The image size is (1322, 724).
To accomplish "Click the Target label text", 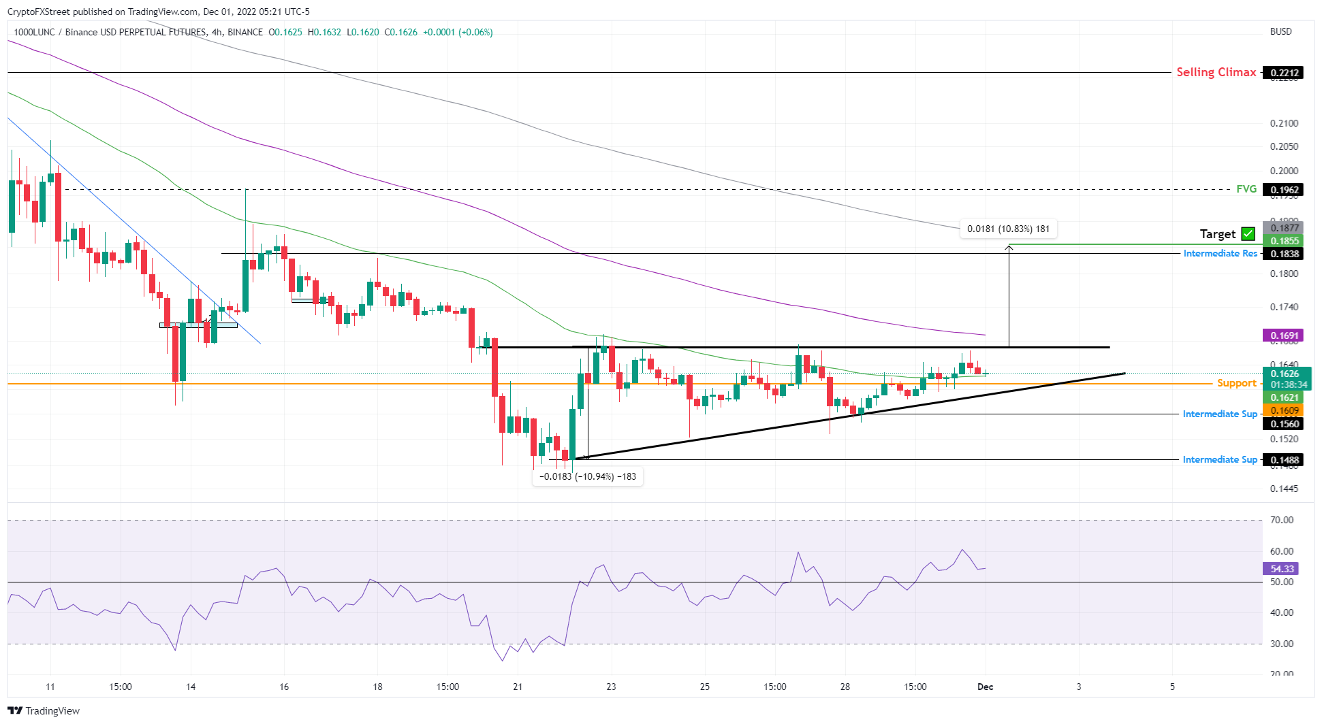I will click(x=1217, y=234).
